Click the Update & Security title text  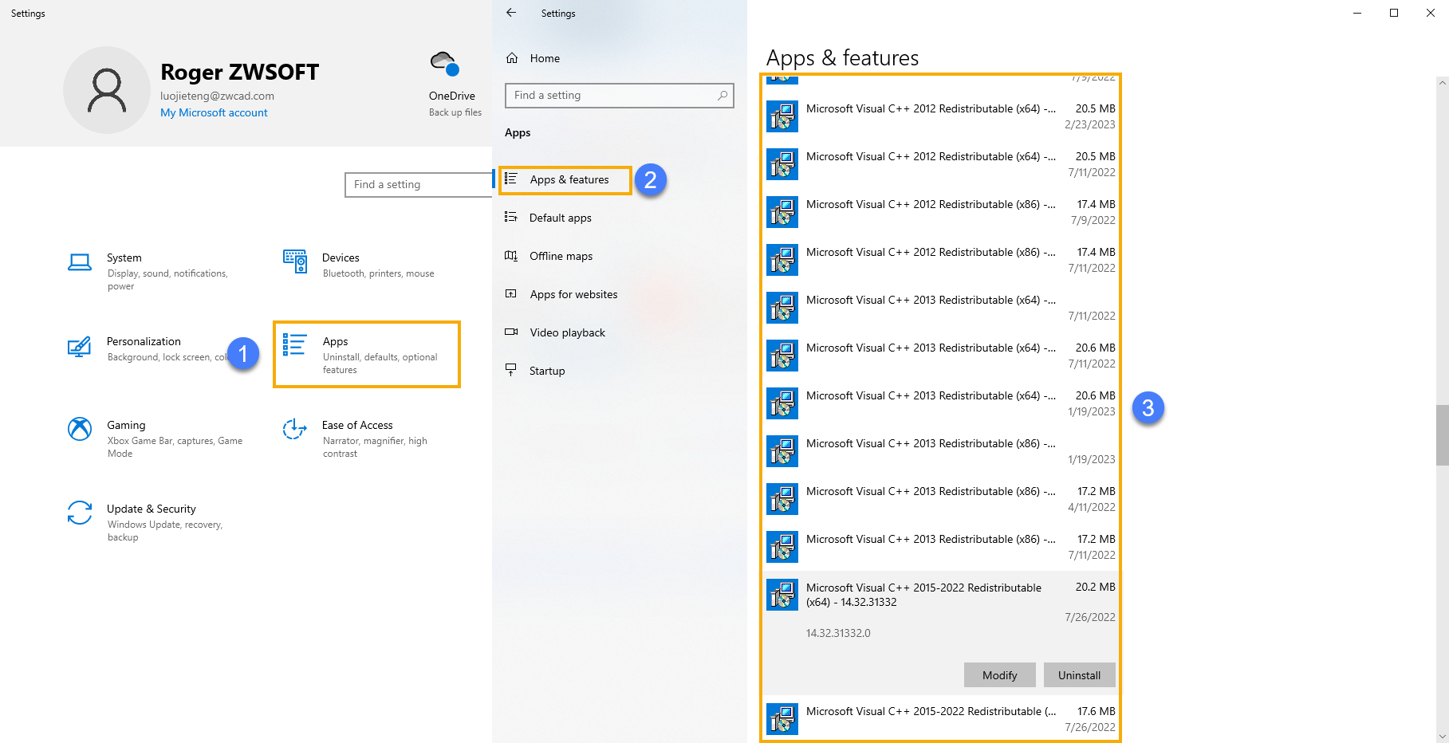152,509
